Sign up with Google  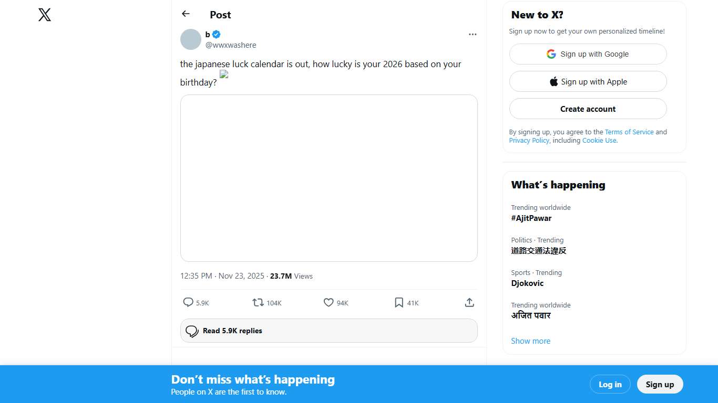[x=588, y=54]
